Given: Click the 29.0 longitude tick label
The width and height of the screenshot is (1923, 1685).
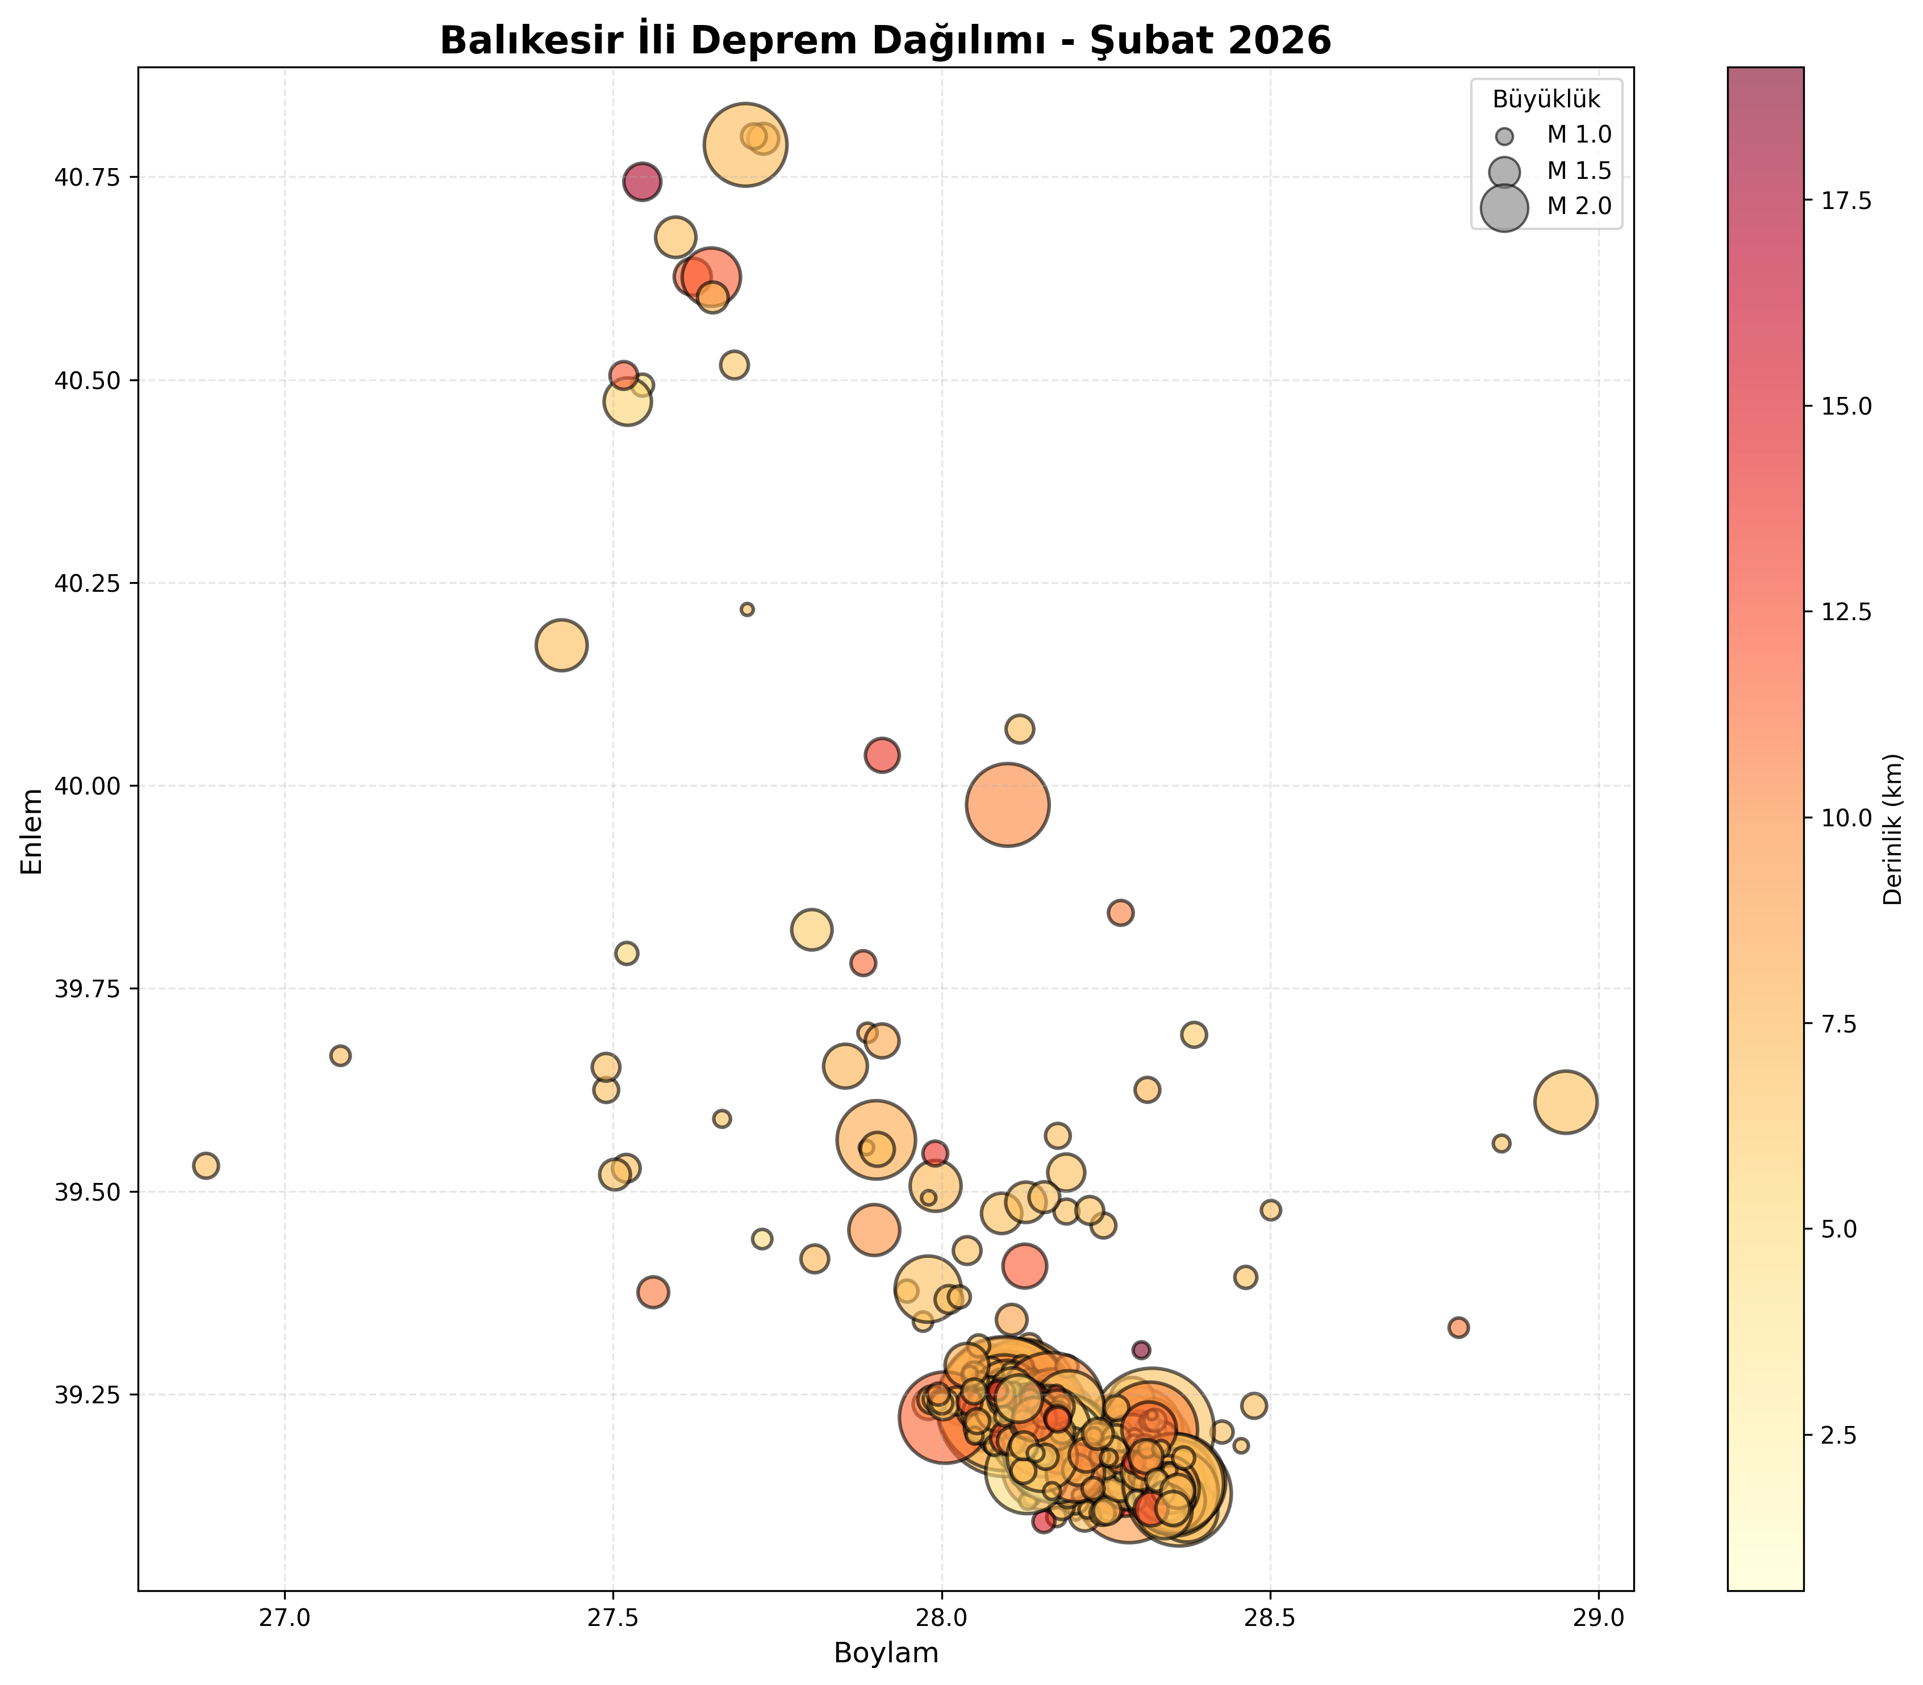Looking at the screenshot, I should (x=1599, y=1619).
